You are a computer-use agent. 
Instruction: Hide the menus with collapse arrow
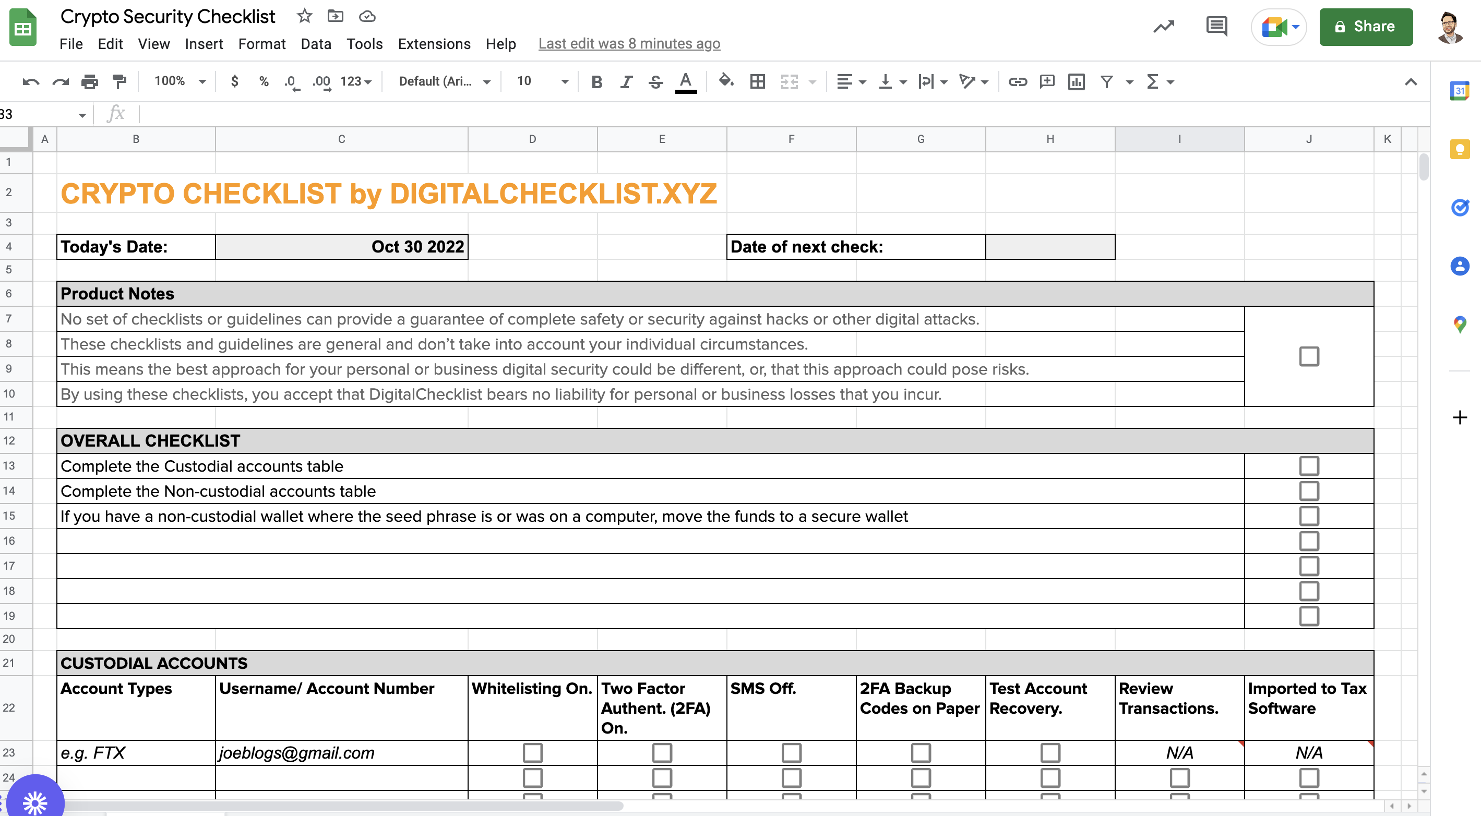(x=1410, y=81)
